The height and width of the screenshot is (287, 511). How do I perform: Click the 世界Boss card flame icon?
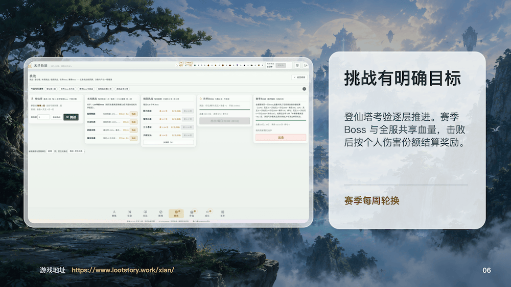click(x=201, y=99)
